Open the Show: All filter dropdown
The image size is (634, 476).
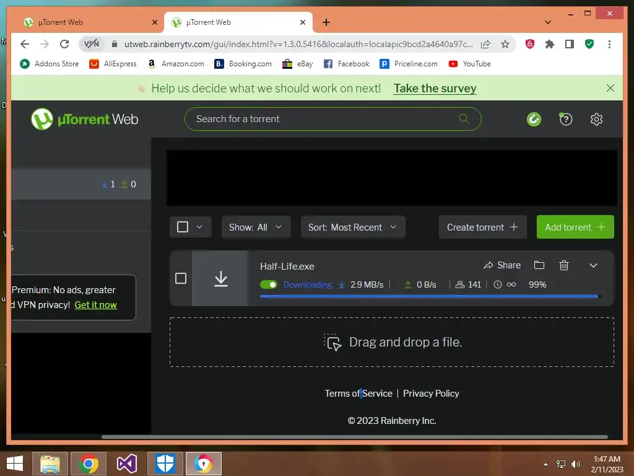[x=256, y=227]
